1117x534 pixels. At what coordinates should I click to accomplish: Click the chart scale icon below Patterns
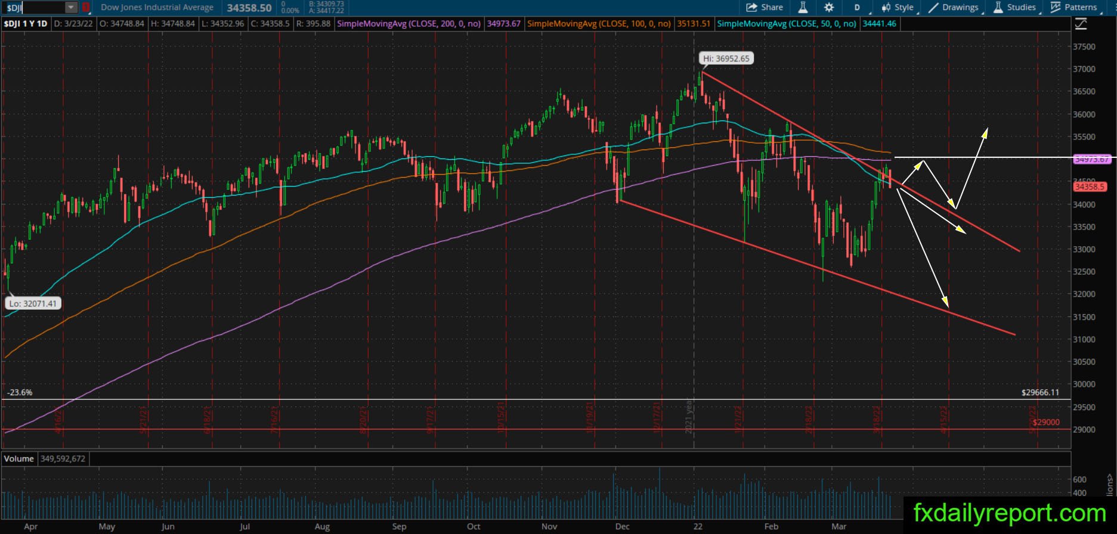tap(1081, 24)
